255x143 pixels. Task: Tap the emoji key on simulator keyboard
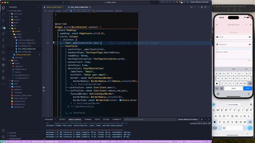click(222, 88)
